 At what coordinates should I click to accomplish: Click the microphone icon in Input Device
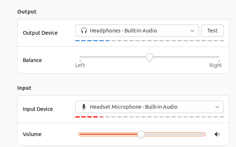[84, 107]
